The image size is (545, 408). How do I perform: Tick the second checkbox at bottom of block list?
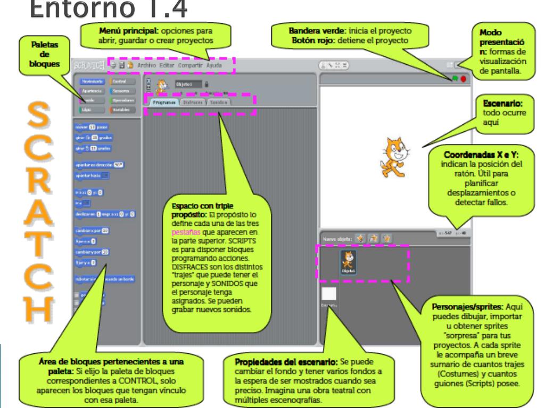click(77, 303)
